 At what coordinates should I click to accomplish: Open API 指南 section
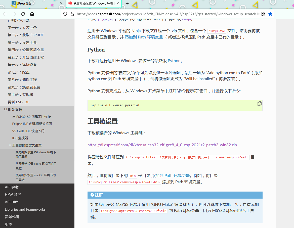pos(12,202)
